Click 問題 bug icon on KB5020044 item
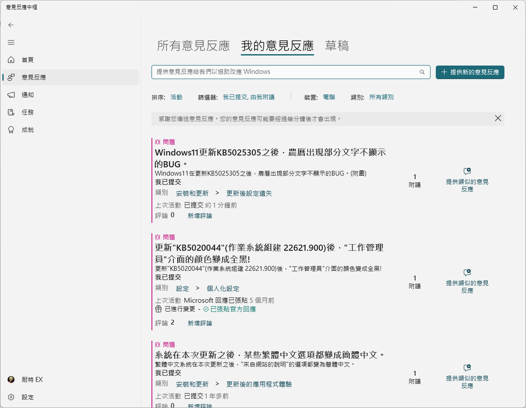This screenshot has width=526, height=408. tap(158, 237)
